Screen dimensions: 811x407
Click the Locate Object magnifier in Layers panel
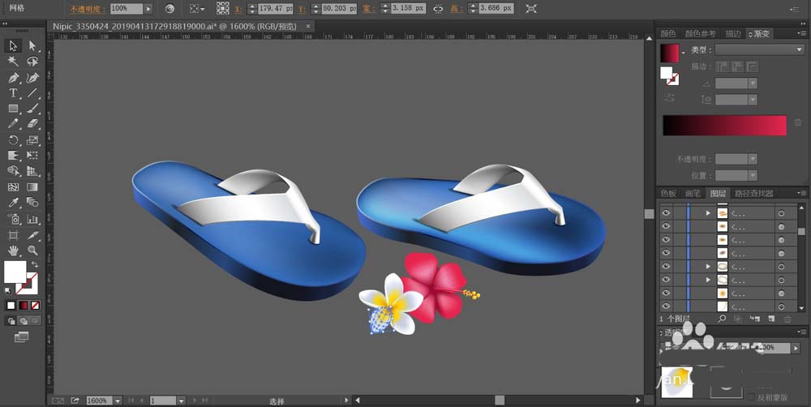[722, 319]
